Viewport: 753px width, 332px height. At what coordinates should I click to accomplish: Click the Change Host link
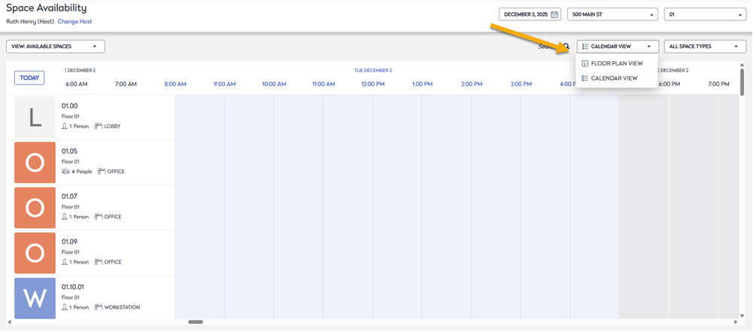coord(75,22)
